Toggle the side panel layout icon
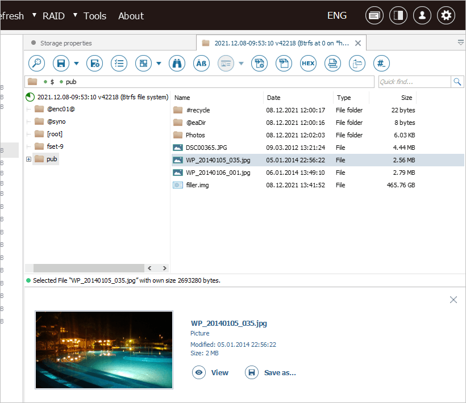Viewport: 466px width, 403px height. click(x=398, y=15)
